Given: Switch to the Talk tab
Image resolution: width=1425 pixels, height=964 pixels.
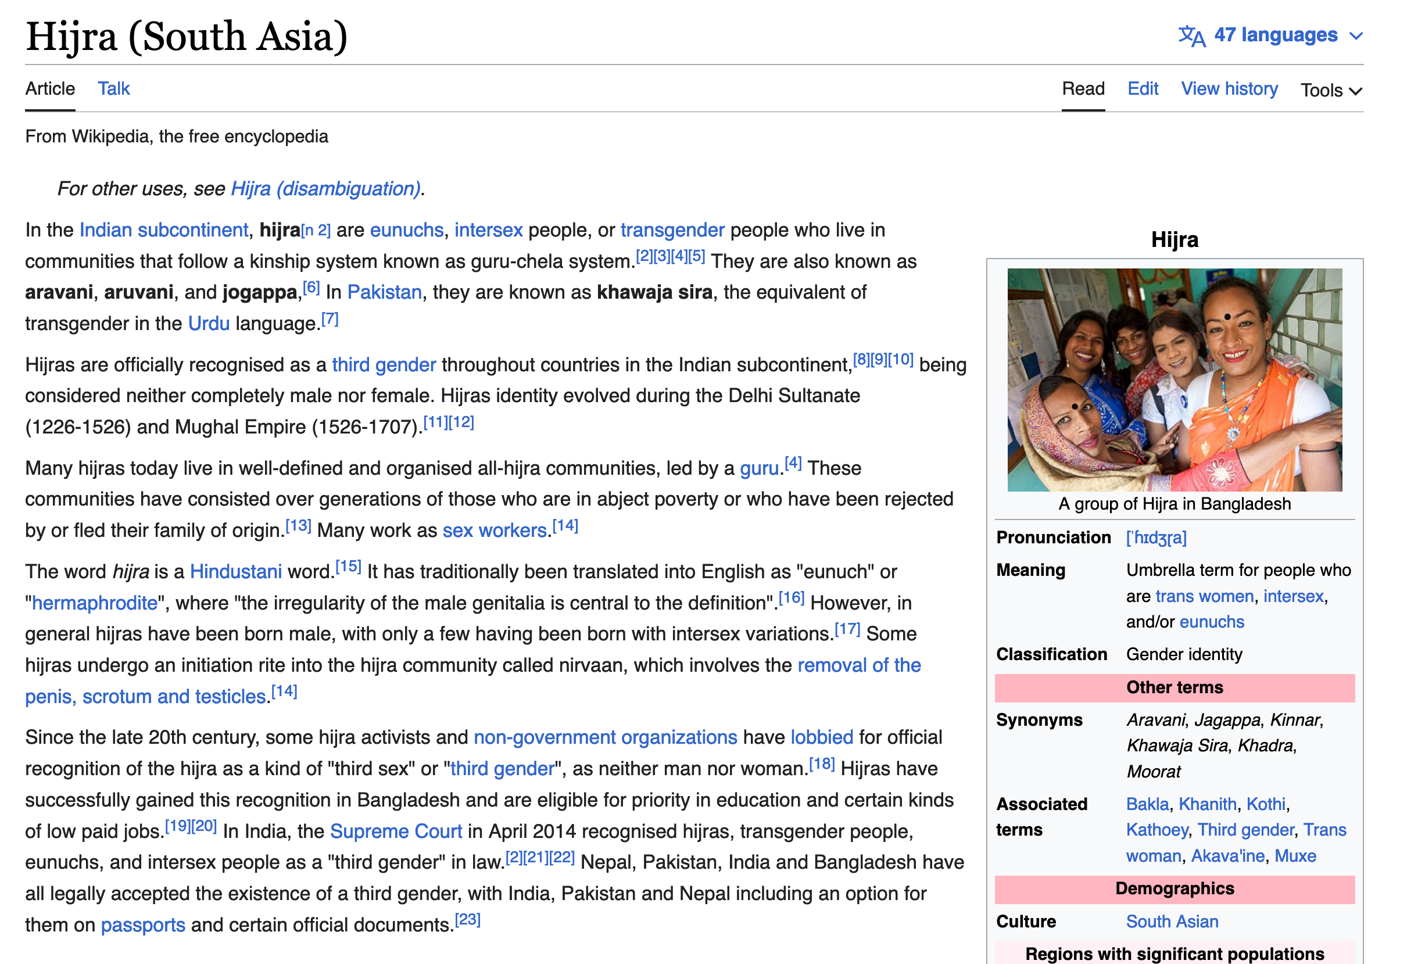Looking at the screenshot, I should click(x=113, y=89).
